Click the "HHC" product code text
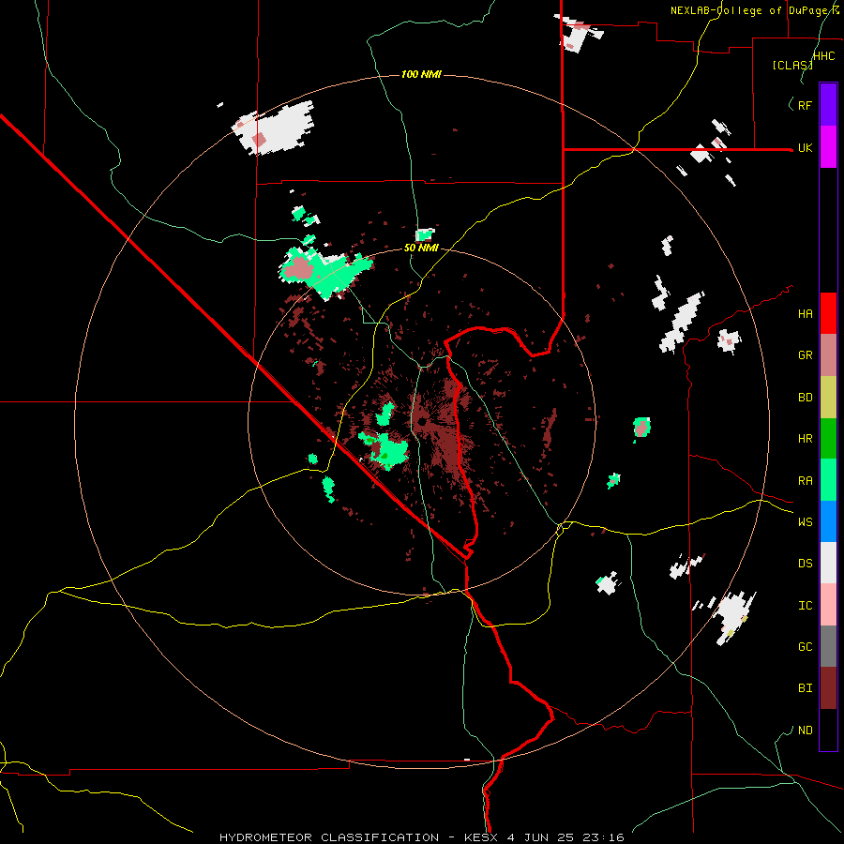Screen dimensions: 844x844 click(x=824, y=56)
